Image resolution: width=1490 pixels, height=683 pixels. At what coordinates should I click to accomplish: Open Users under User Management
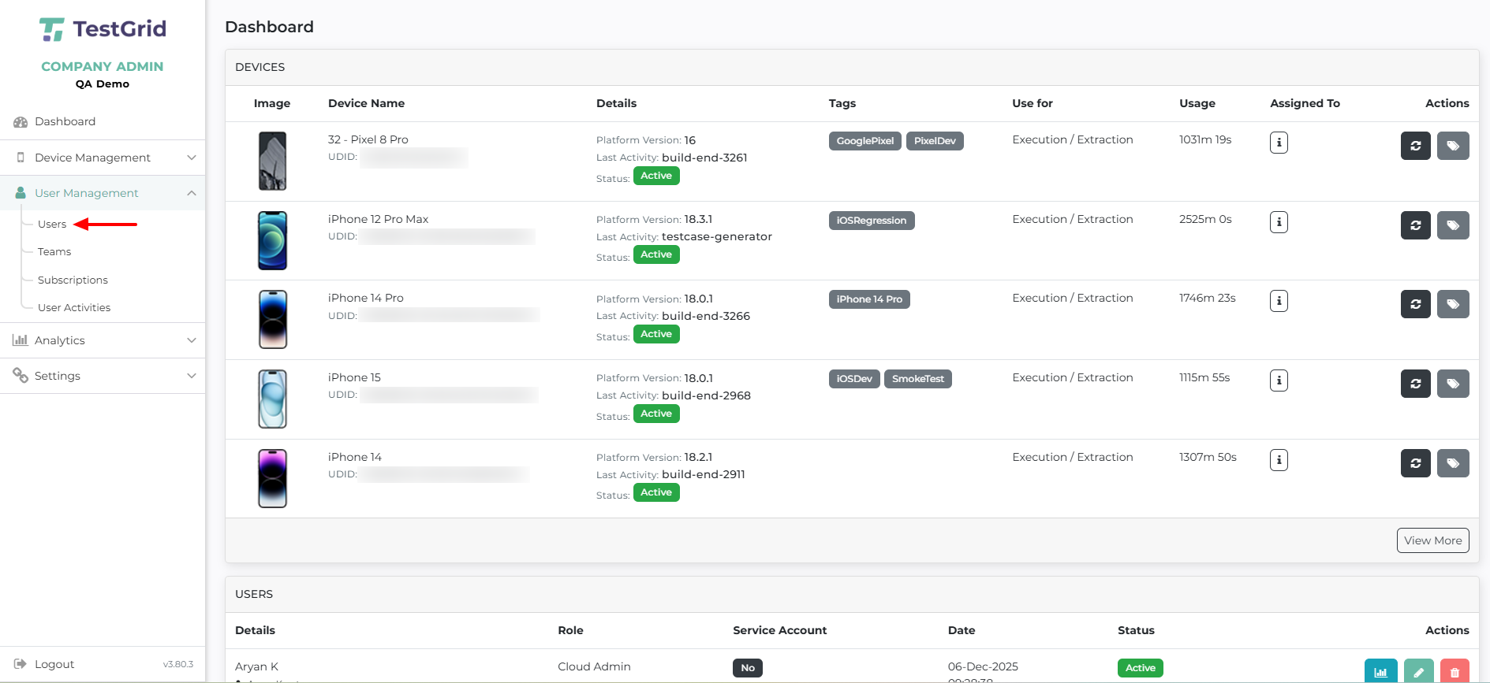tap(52, 225)
